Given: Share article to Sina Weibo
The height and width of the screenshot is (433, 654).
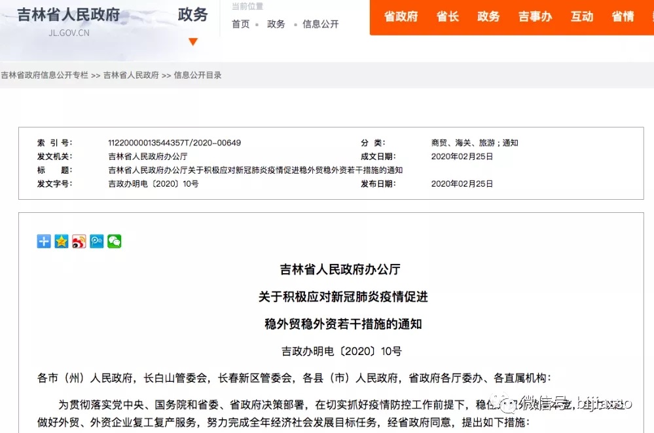Looking at the screenshot, I should pos(79,241).
